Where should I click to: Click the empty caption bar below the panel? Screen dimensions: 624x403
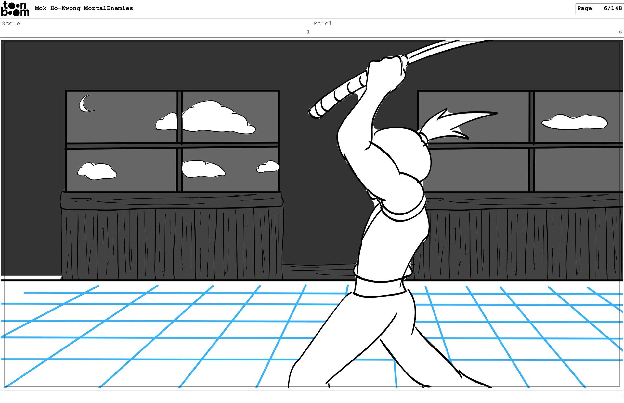[312, 394]
